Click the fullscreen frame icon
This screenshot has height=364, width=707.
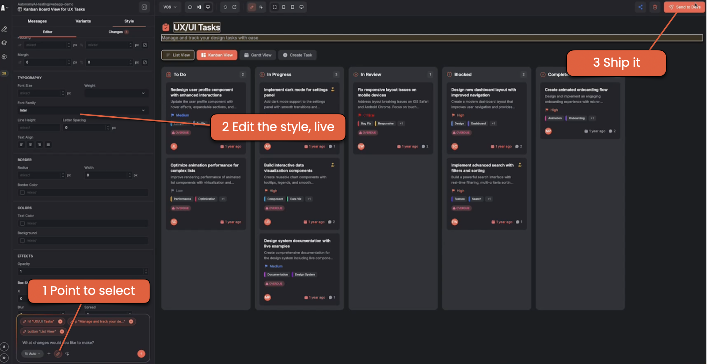tap(275, 7)
